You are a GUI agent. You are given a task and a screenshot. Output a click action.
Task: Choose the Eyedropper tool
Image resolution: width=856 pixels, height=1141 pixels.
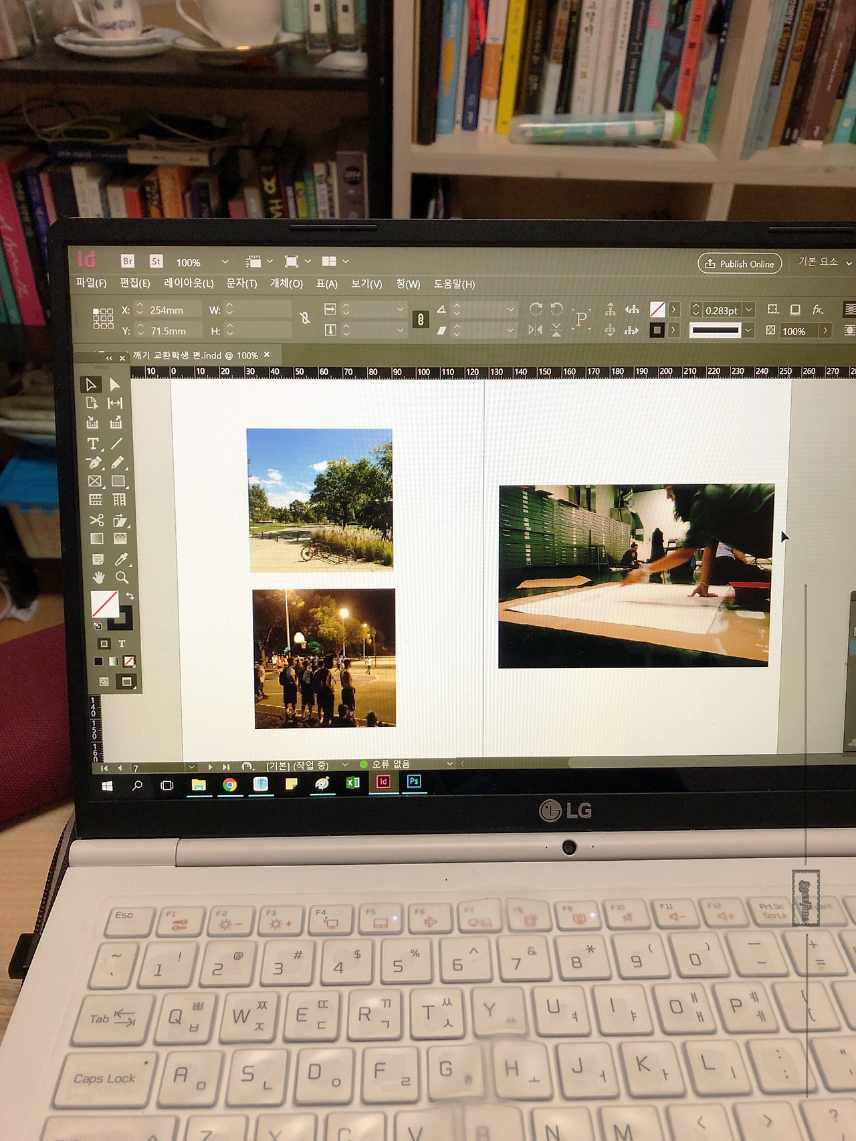coord(121,558)
